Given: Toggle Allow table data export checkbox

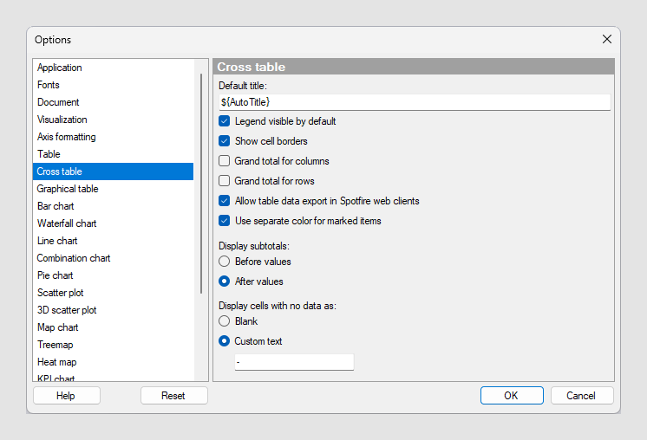Looking at the screenshot, I should (224, 201).
